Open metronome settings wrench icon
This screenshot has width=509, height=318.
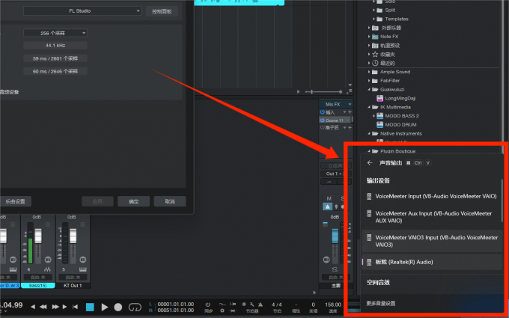click(x=252, y=305)
